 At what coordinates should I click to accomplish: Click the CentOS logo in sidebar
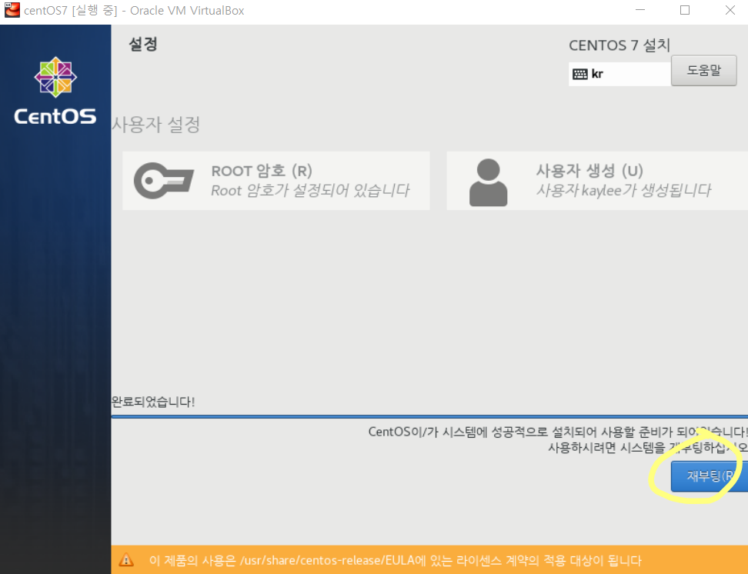point(55,91)
